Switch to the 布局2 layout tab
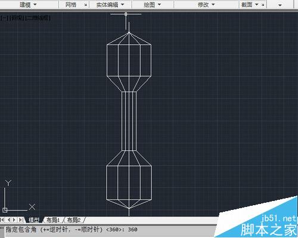 [74, 220]
